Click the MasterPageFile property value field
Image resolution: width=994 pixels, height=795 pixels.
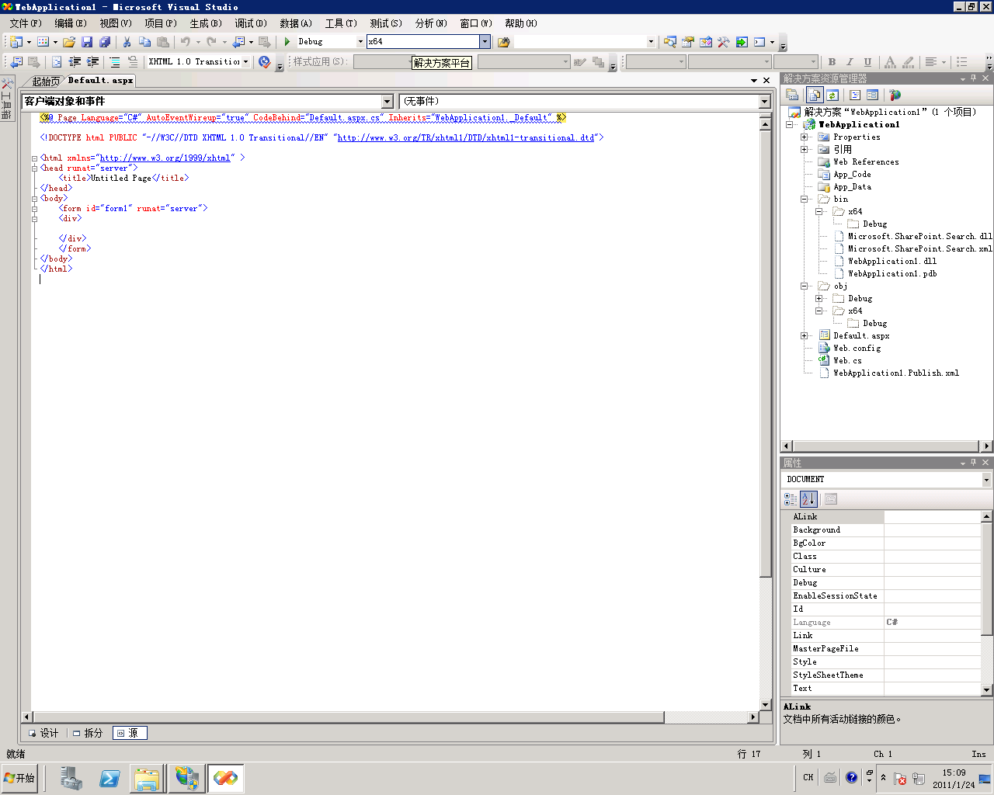point(933,649)
